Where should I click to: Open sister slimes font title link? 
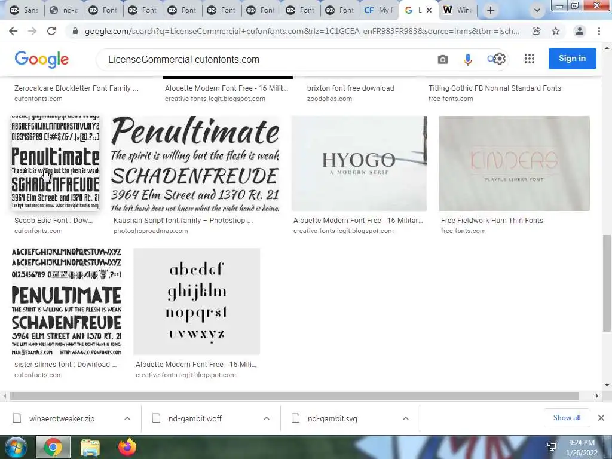pos(66,364)
